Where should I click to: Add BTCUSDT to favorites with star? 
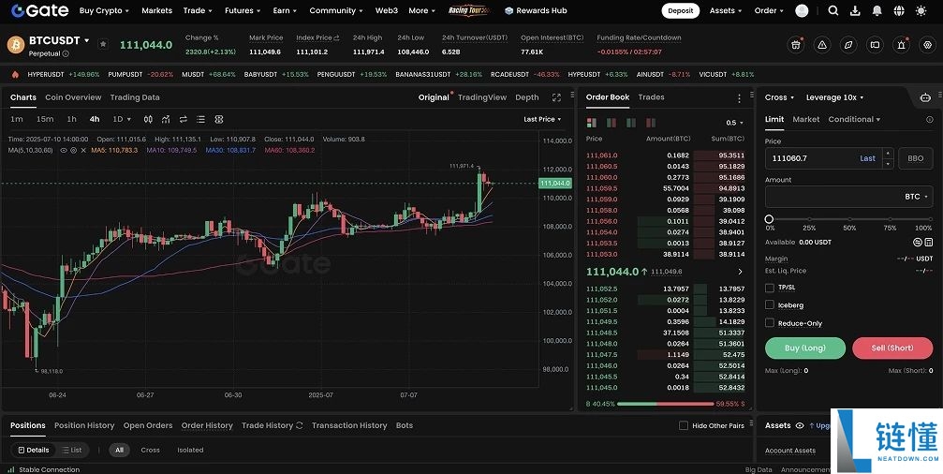(103, 44)
